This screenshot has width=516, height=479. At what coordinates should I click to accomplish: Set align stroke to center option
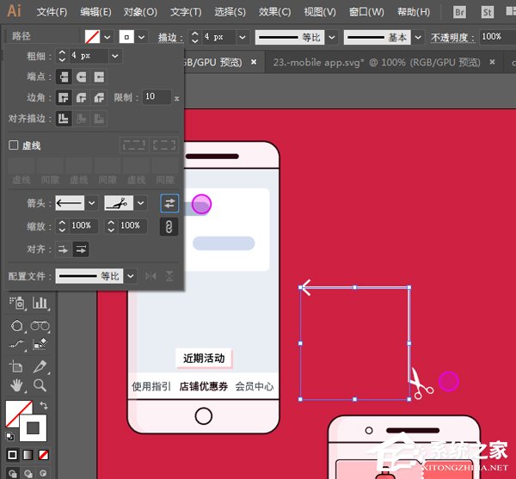coord(64,120)
